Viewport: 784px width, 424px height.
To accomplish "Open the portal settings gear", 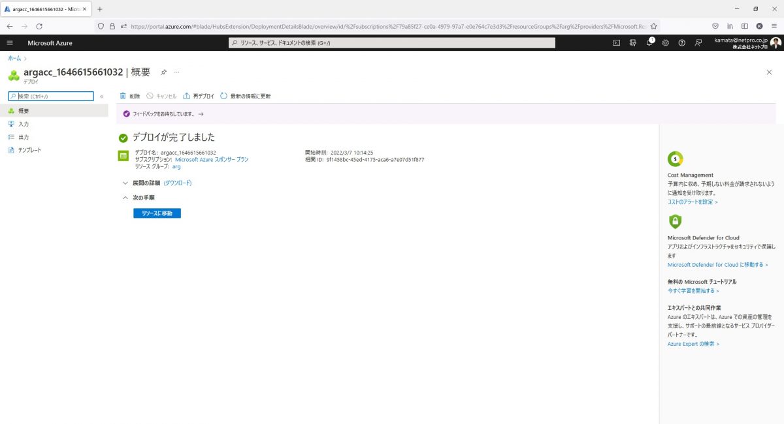I will pyautogui.click(x=666, y=43).
